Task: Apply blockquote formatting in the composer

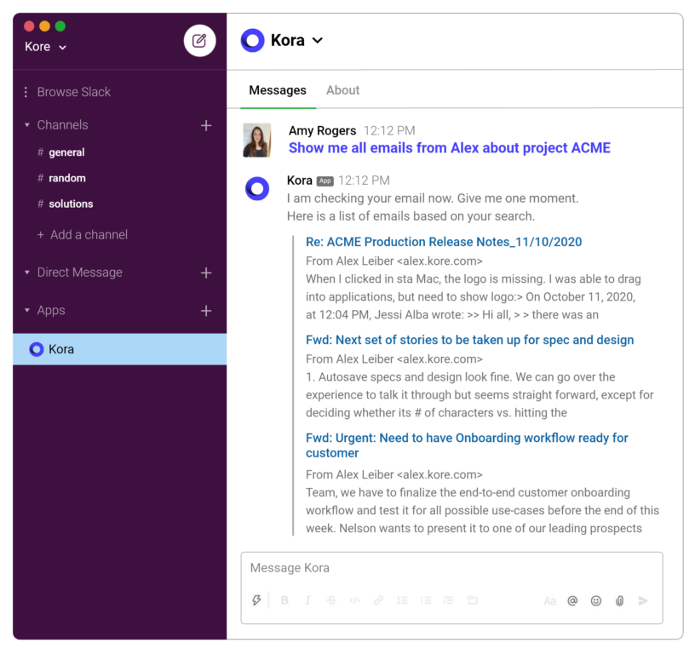Action: (x=449, y=600)
